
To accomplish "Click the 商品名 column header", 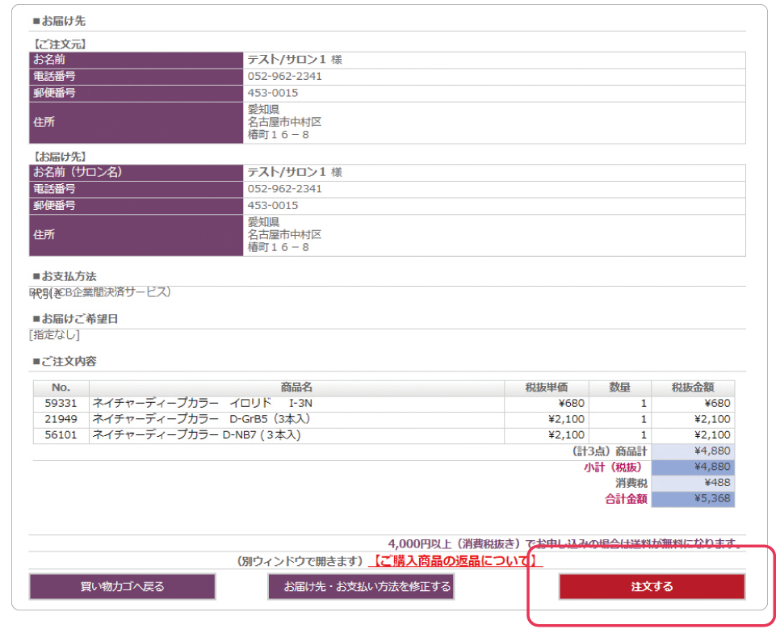I will [x=296, y=388].
